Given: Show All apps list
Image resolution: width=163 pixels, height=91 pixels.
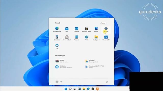Looking at the screenshot, I should 103,23.
